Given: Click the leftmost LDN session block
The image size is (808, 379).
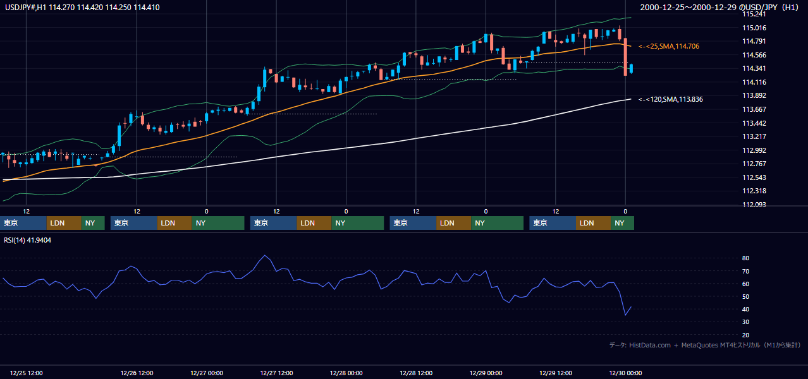Looking at the screenshot, I should coord(64,223).
